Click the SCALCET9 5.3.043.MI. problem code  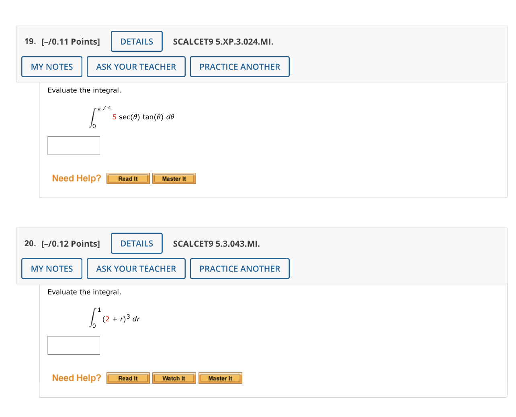[216, 244]
